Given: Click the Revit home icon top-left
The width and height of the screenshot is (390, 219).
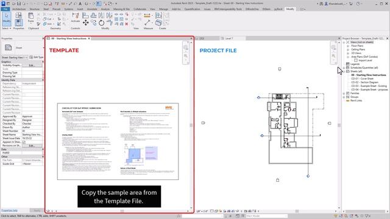Looking at the screenshot, I should [x=4, y=4].
